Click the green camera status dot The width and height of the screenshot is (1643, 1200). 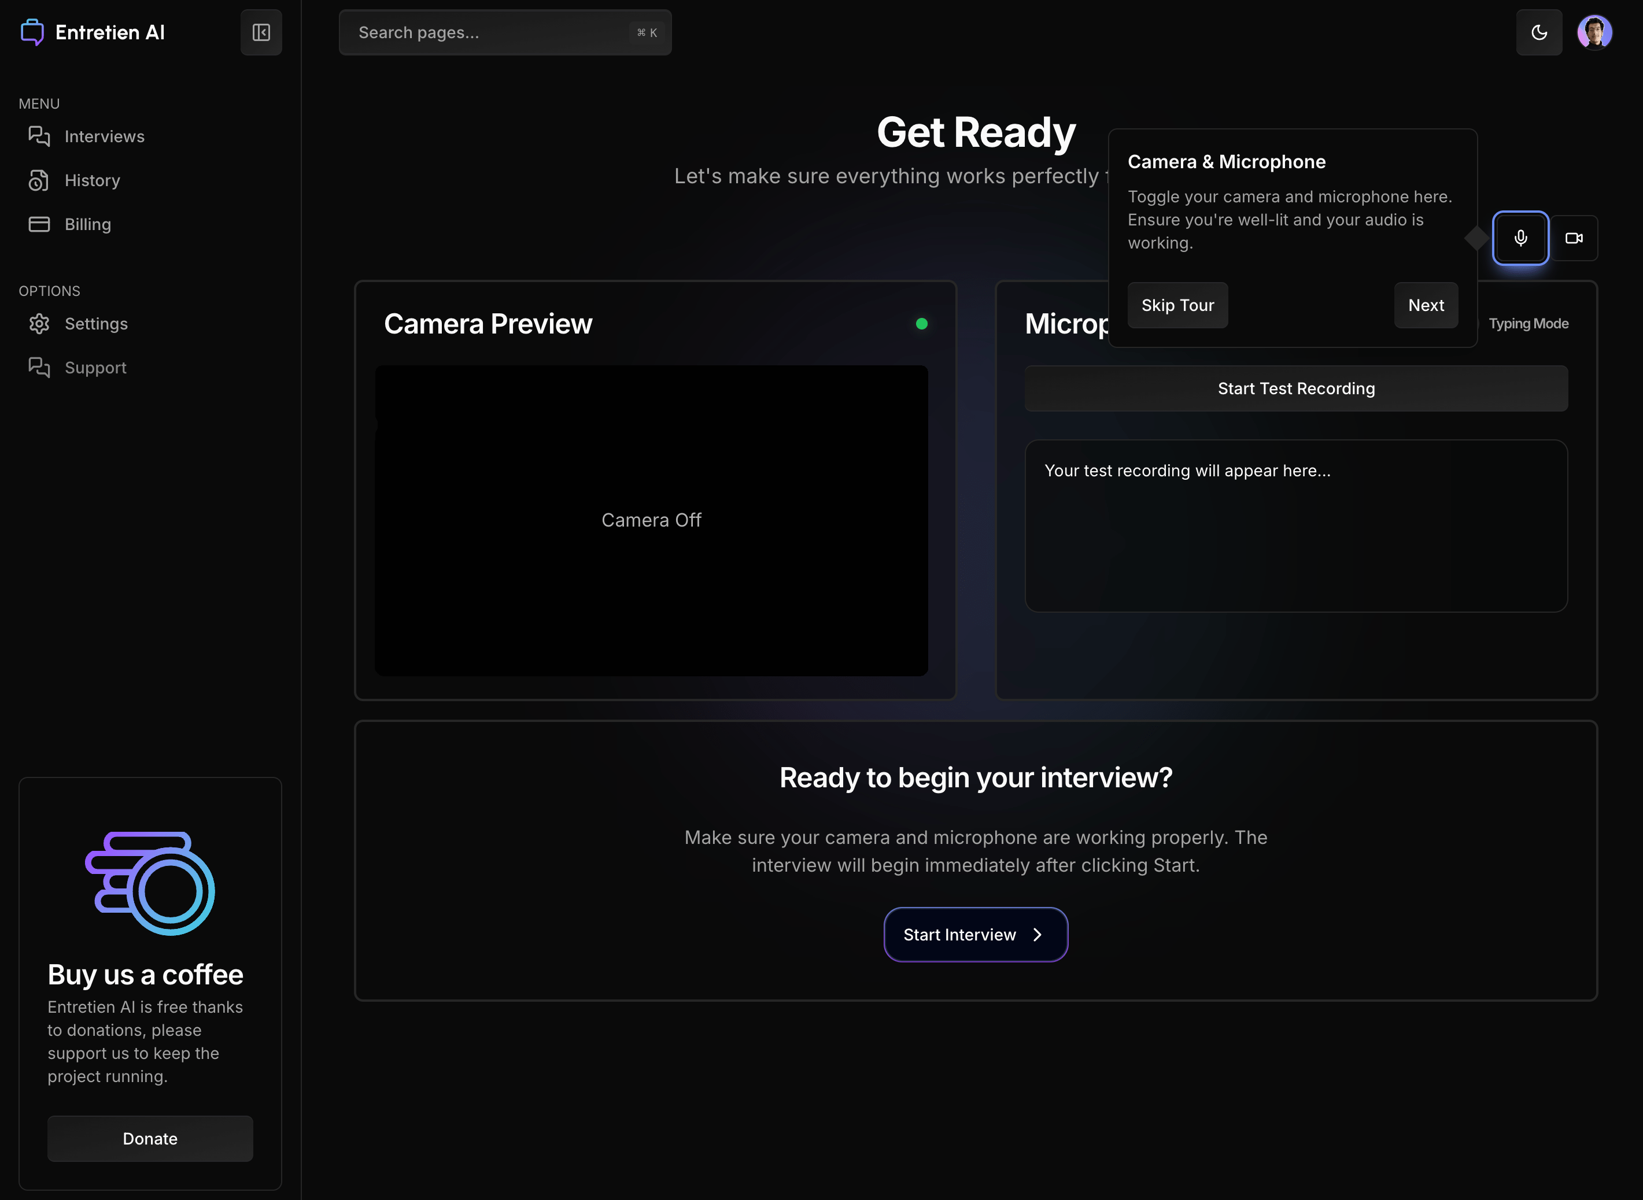pyautogui.click(x=921, y=324)
